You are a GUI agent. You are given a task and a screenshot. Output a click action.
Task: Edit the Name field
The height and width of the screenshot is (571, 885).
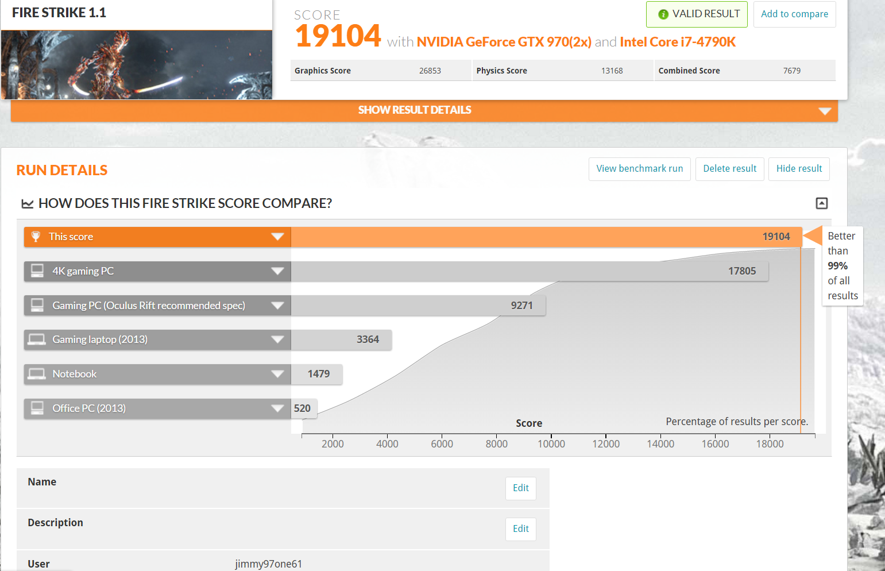[x=521, y=488]
